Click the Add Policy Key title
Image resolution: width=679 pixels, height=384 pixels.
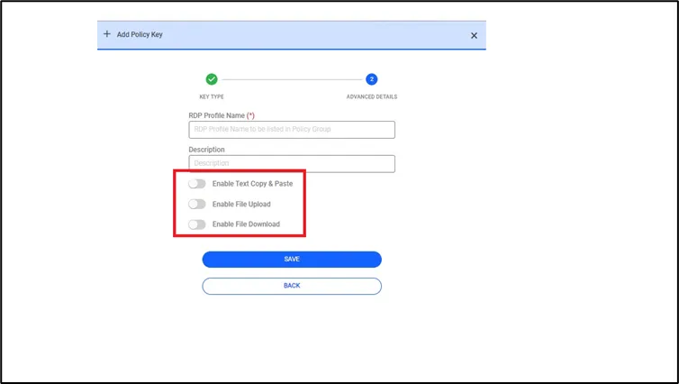coord(140,34)
